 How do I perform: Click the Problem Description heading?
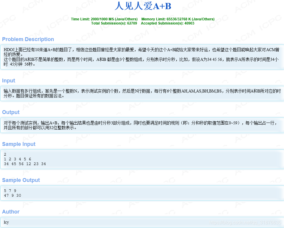click(28, 39)
